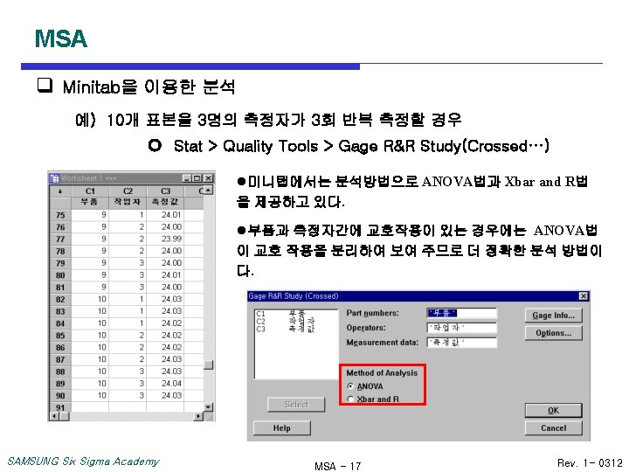The image size is (629, 472).
Task: Confirm with the OK button
Action: [x=553, y=411]
